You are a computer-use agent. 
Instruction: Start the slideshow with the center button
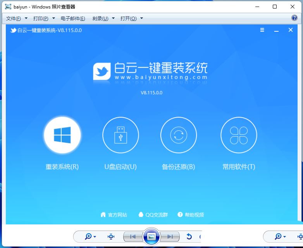click(151, 236)
